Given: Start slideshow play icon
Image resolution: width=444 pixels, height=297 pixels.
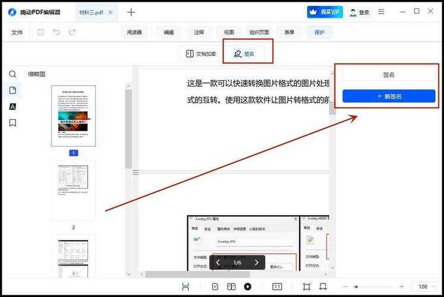Looking at the screenshot, I should [247, 286].
